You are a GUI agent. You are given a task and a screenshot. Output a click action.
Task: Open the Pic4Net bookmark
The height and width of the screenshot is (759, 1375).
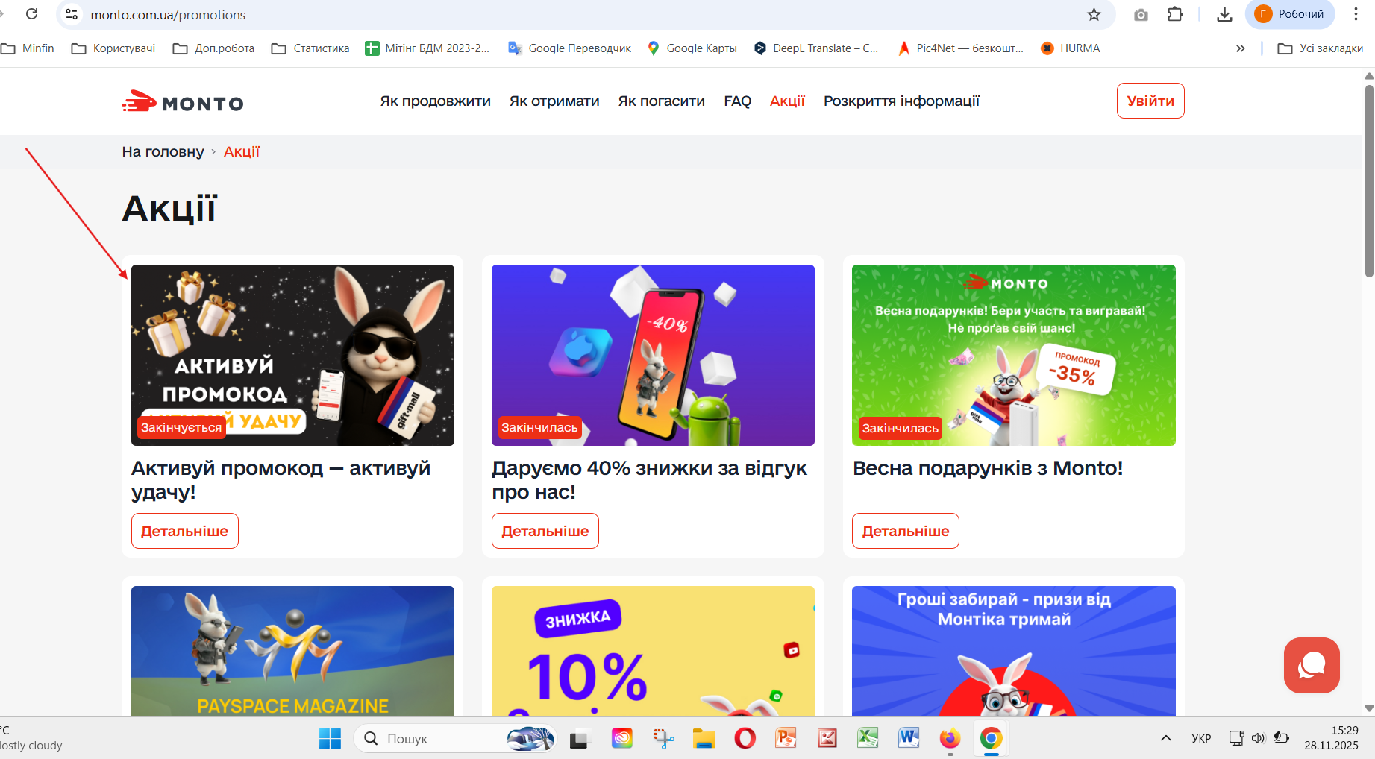[x=960, y=48]
